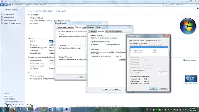The width and height of the screenshot is (199, 112).
Task: Click the Initial size input field
Action: [148, 64]
